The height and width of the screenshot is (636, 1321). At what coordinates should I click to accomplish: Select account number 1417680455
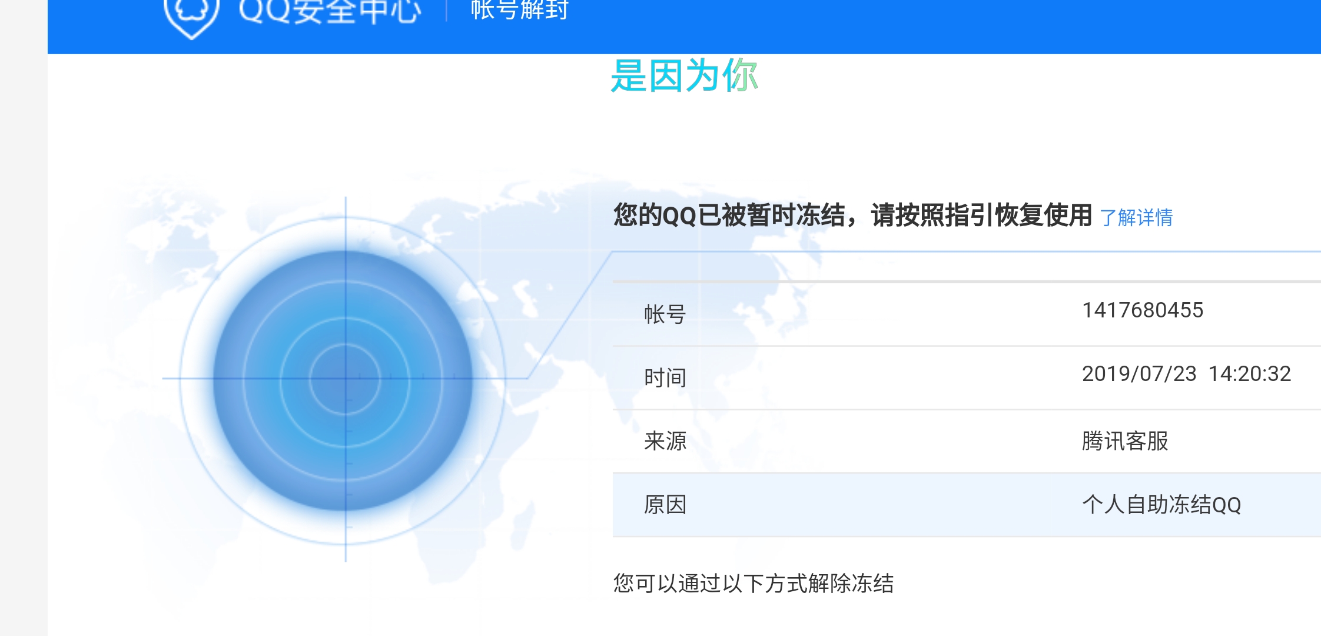[1143, 310]
